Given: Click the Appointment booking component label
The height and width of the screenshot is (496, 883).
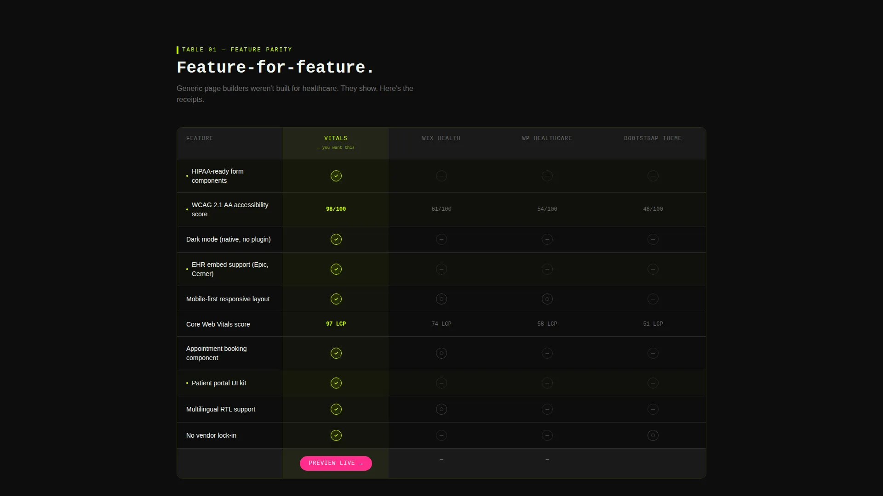Looking at the screenshot, I should pos(217,353).
